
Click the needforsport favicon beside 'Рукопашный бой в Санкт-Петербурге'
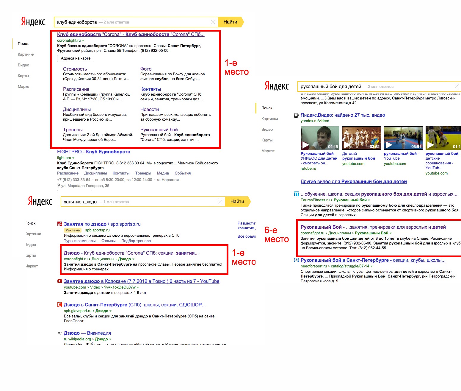[297, 260]
